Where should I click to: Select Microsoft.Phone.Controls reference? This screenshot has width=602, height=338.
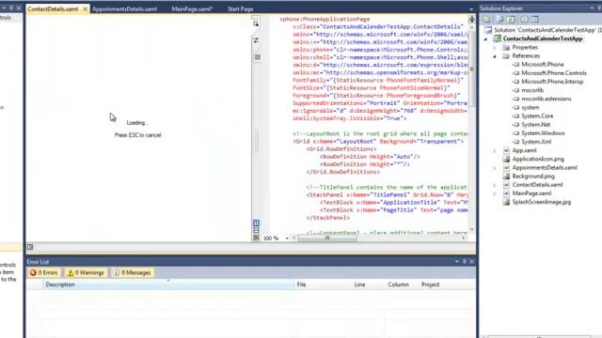[x=554, y=73]
